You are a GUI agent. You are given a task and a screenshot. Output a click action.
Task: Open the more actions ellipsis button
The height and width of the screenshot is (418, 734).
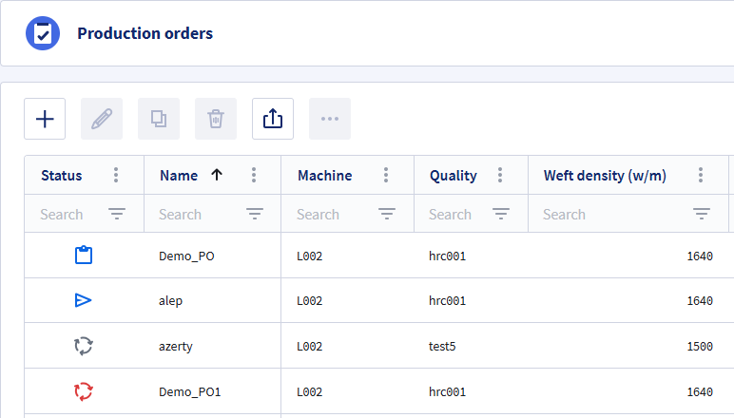tap(330, 119)
